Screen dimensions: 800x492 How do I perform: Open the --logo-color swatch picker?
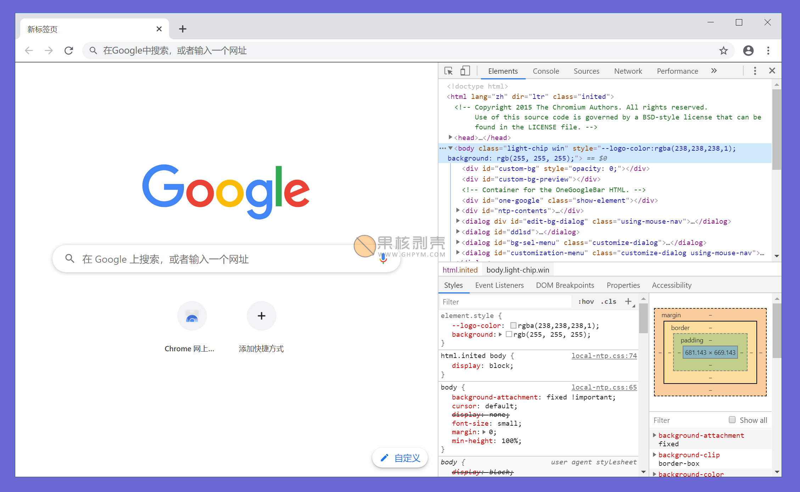pyautogui.click(x=513, y=325)
